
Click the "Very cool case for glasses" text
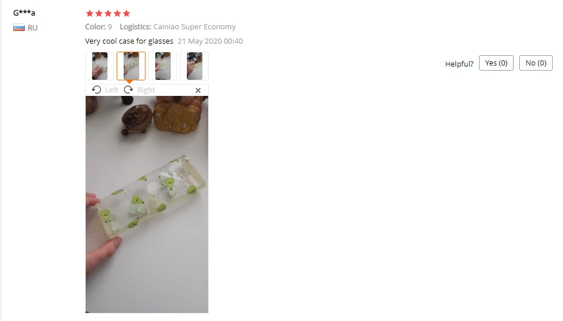point(129,41)
